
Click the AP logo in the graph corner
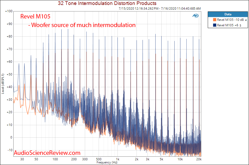(195, 16)
